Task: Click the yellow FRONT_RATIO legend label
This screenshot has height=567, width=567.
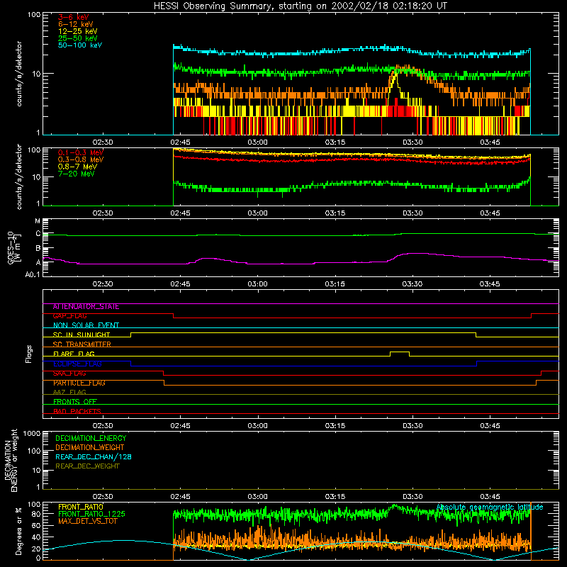Action: pos(81,507)
